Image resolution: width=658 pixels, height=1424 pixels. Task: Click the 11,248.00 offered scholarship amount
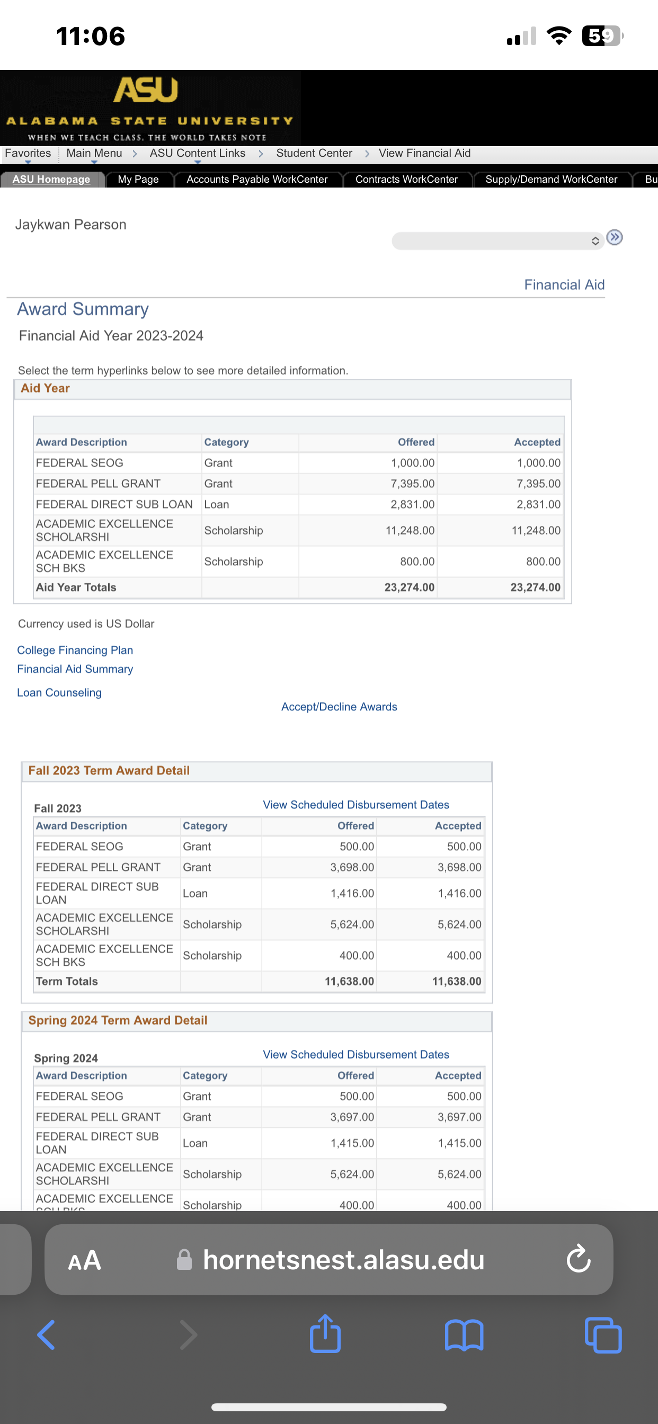(x=410, y=530)
